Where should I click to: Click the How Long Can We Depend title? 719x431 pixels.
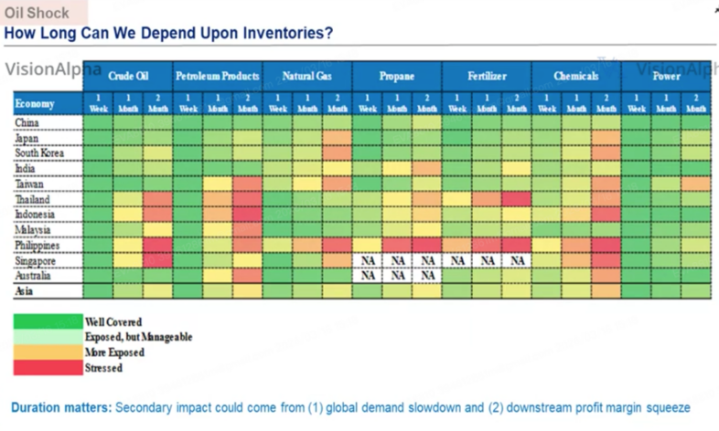click(x=168, y=33)
